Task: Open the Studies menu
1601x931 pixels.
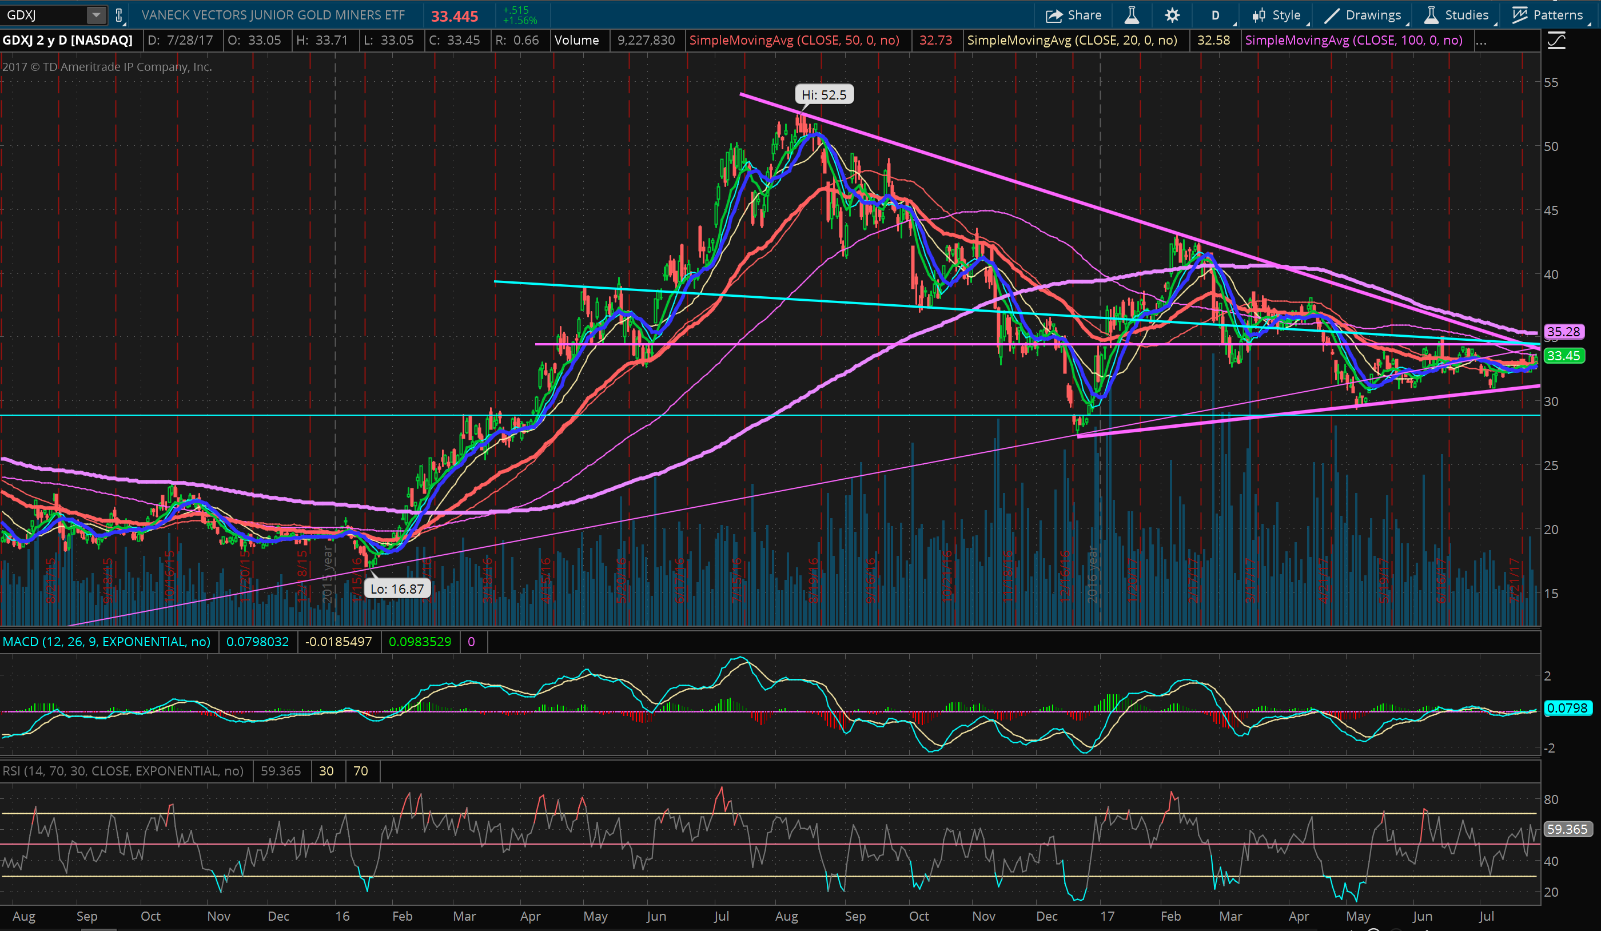Action: tap(1459, 15)
